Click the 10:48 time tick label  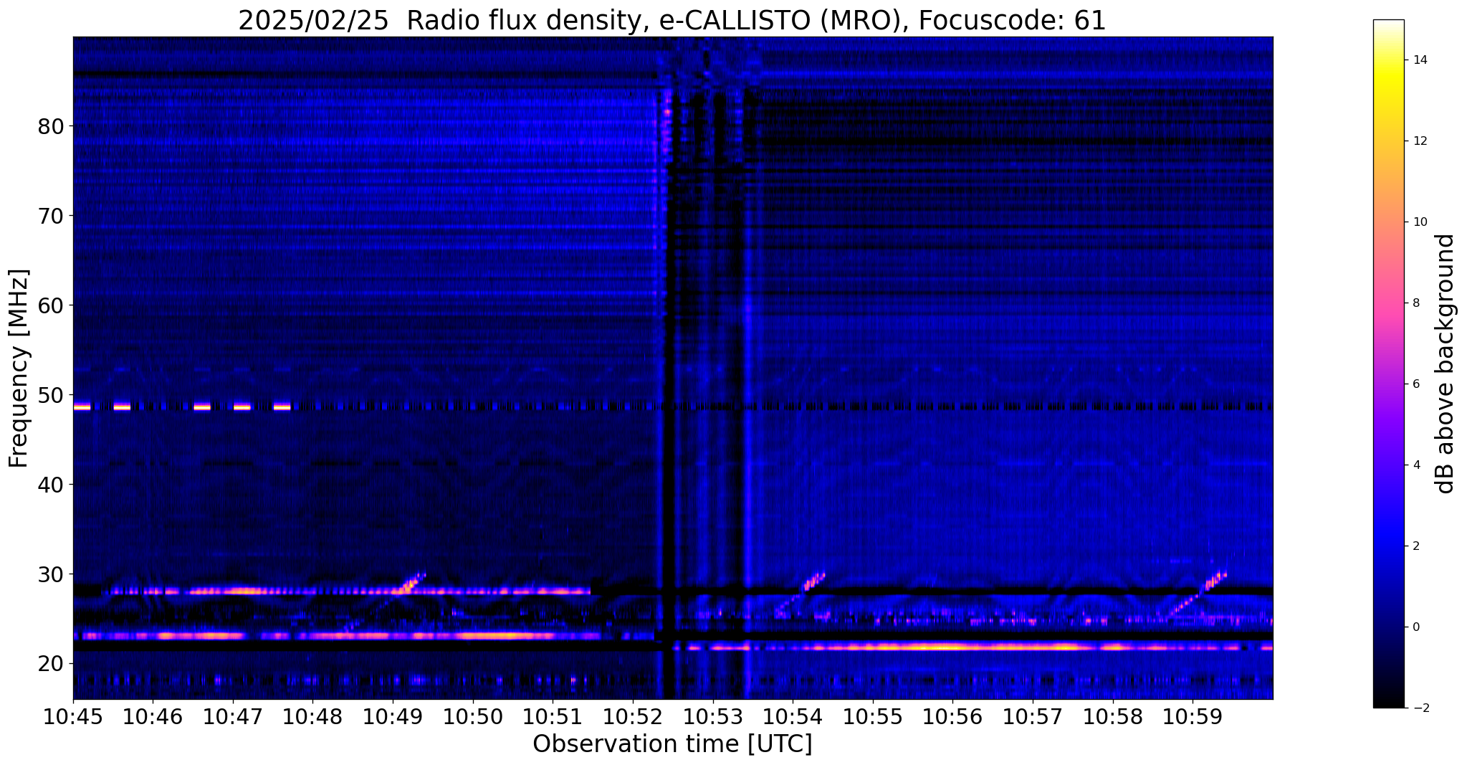tap(312, 717)
